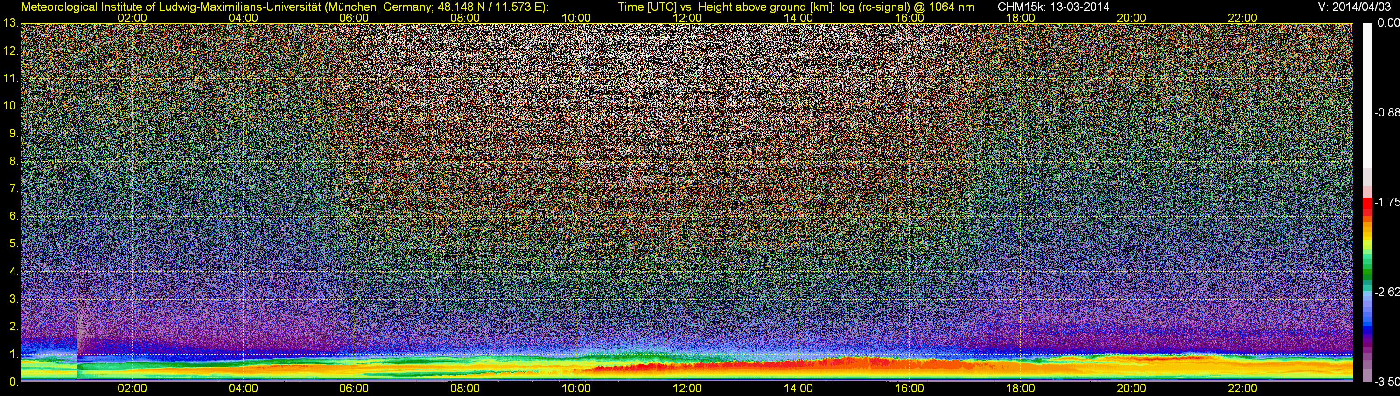Click the 20:00 label on the top time axis

pos(1132,18)
